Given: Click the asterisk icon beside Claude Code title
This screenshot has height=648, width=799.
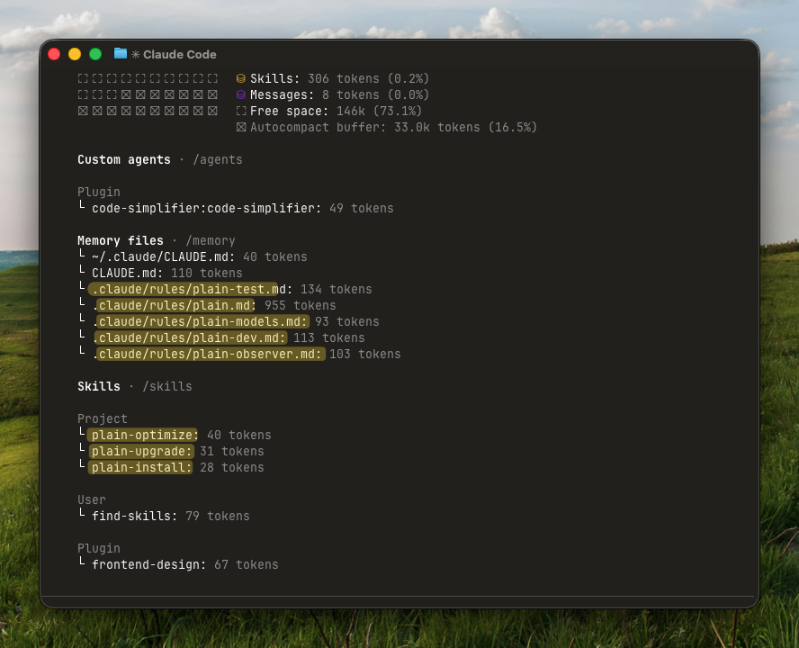Looking at the screenshot, I should (136, 55).
